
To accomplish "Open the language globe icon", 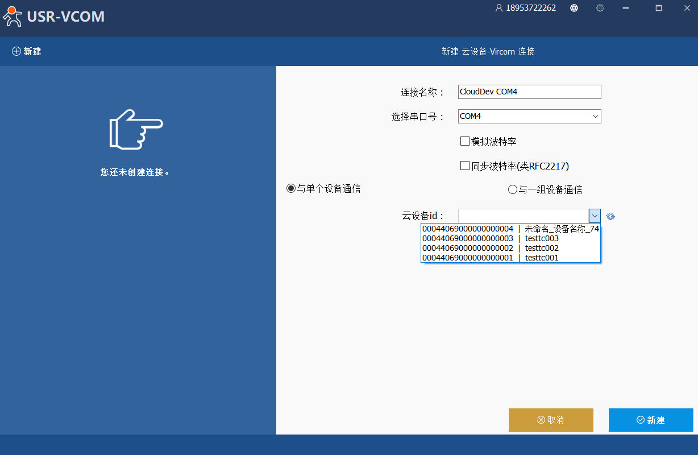I will click(575, 8).
